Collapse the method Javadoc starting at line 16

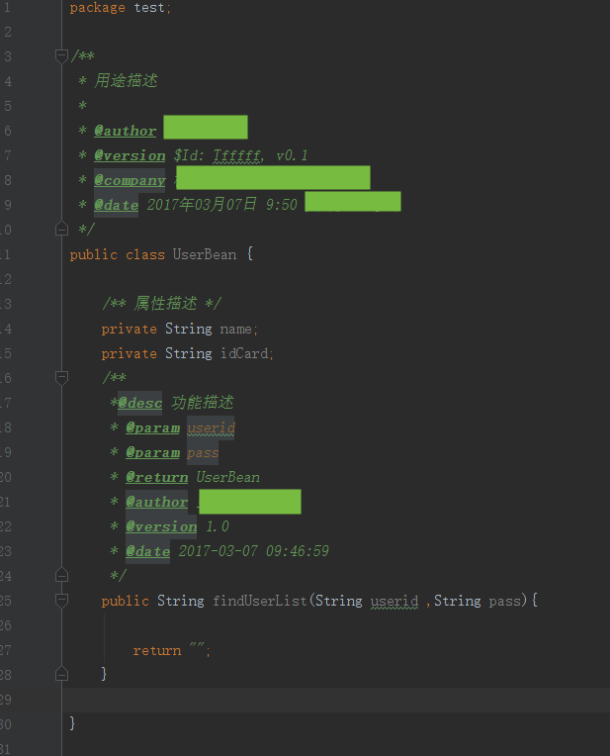click(x=62, y=378)
